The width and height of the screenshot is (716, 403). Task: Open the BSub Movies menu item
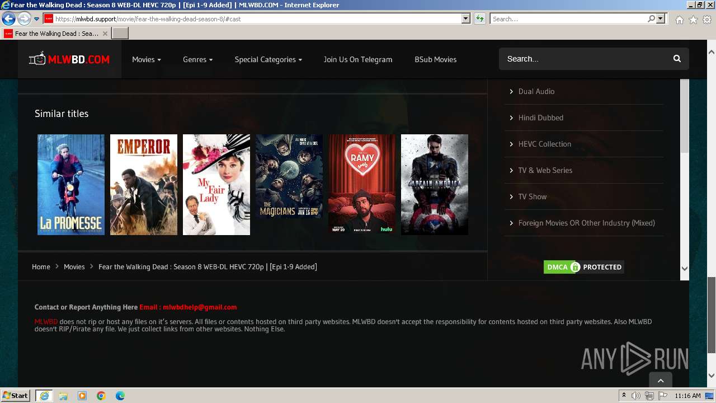point(435,59)
